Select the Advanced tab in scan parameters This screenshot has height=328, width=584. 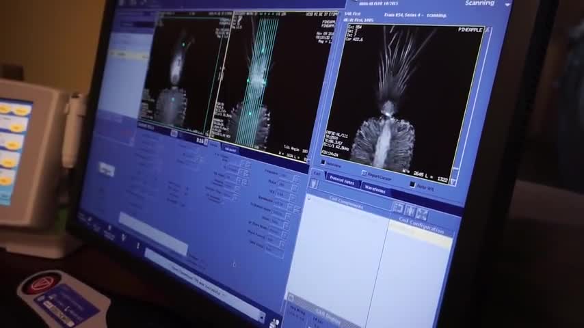pos(230,150)
